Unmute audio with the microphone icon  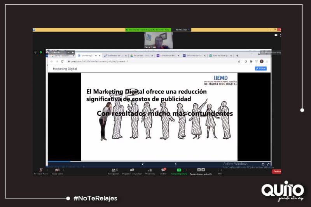pyautogui.click(x=40, y=170)
